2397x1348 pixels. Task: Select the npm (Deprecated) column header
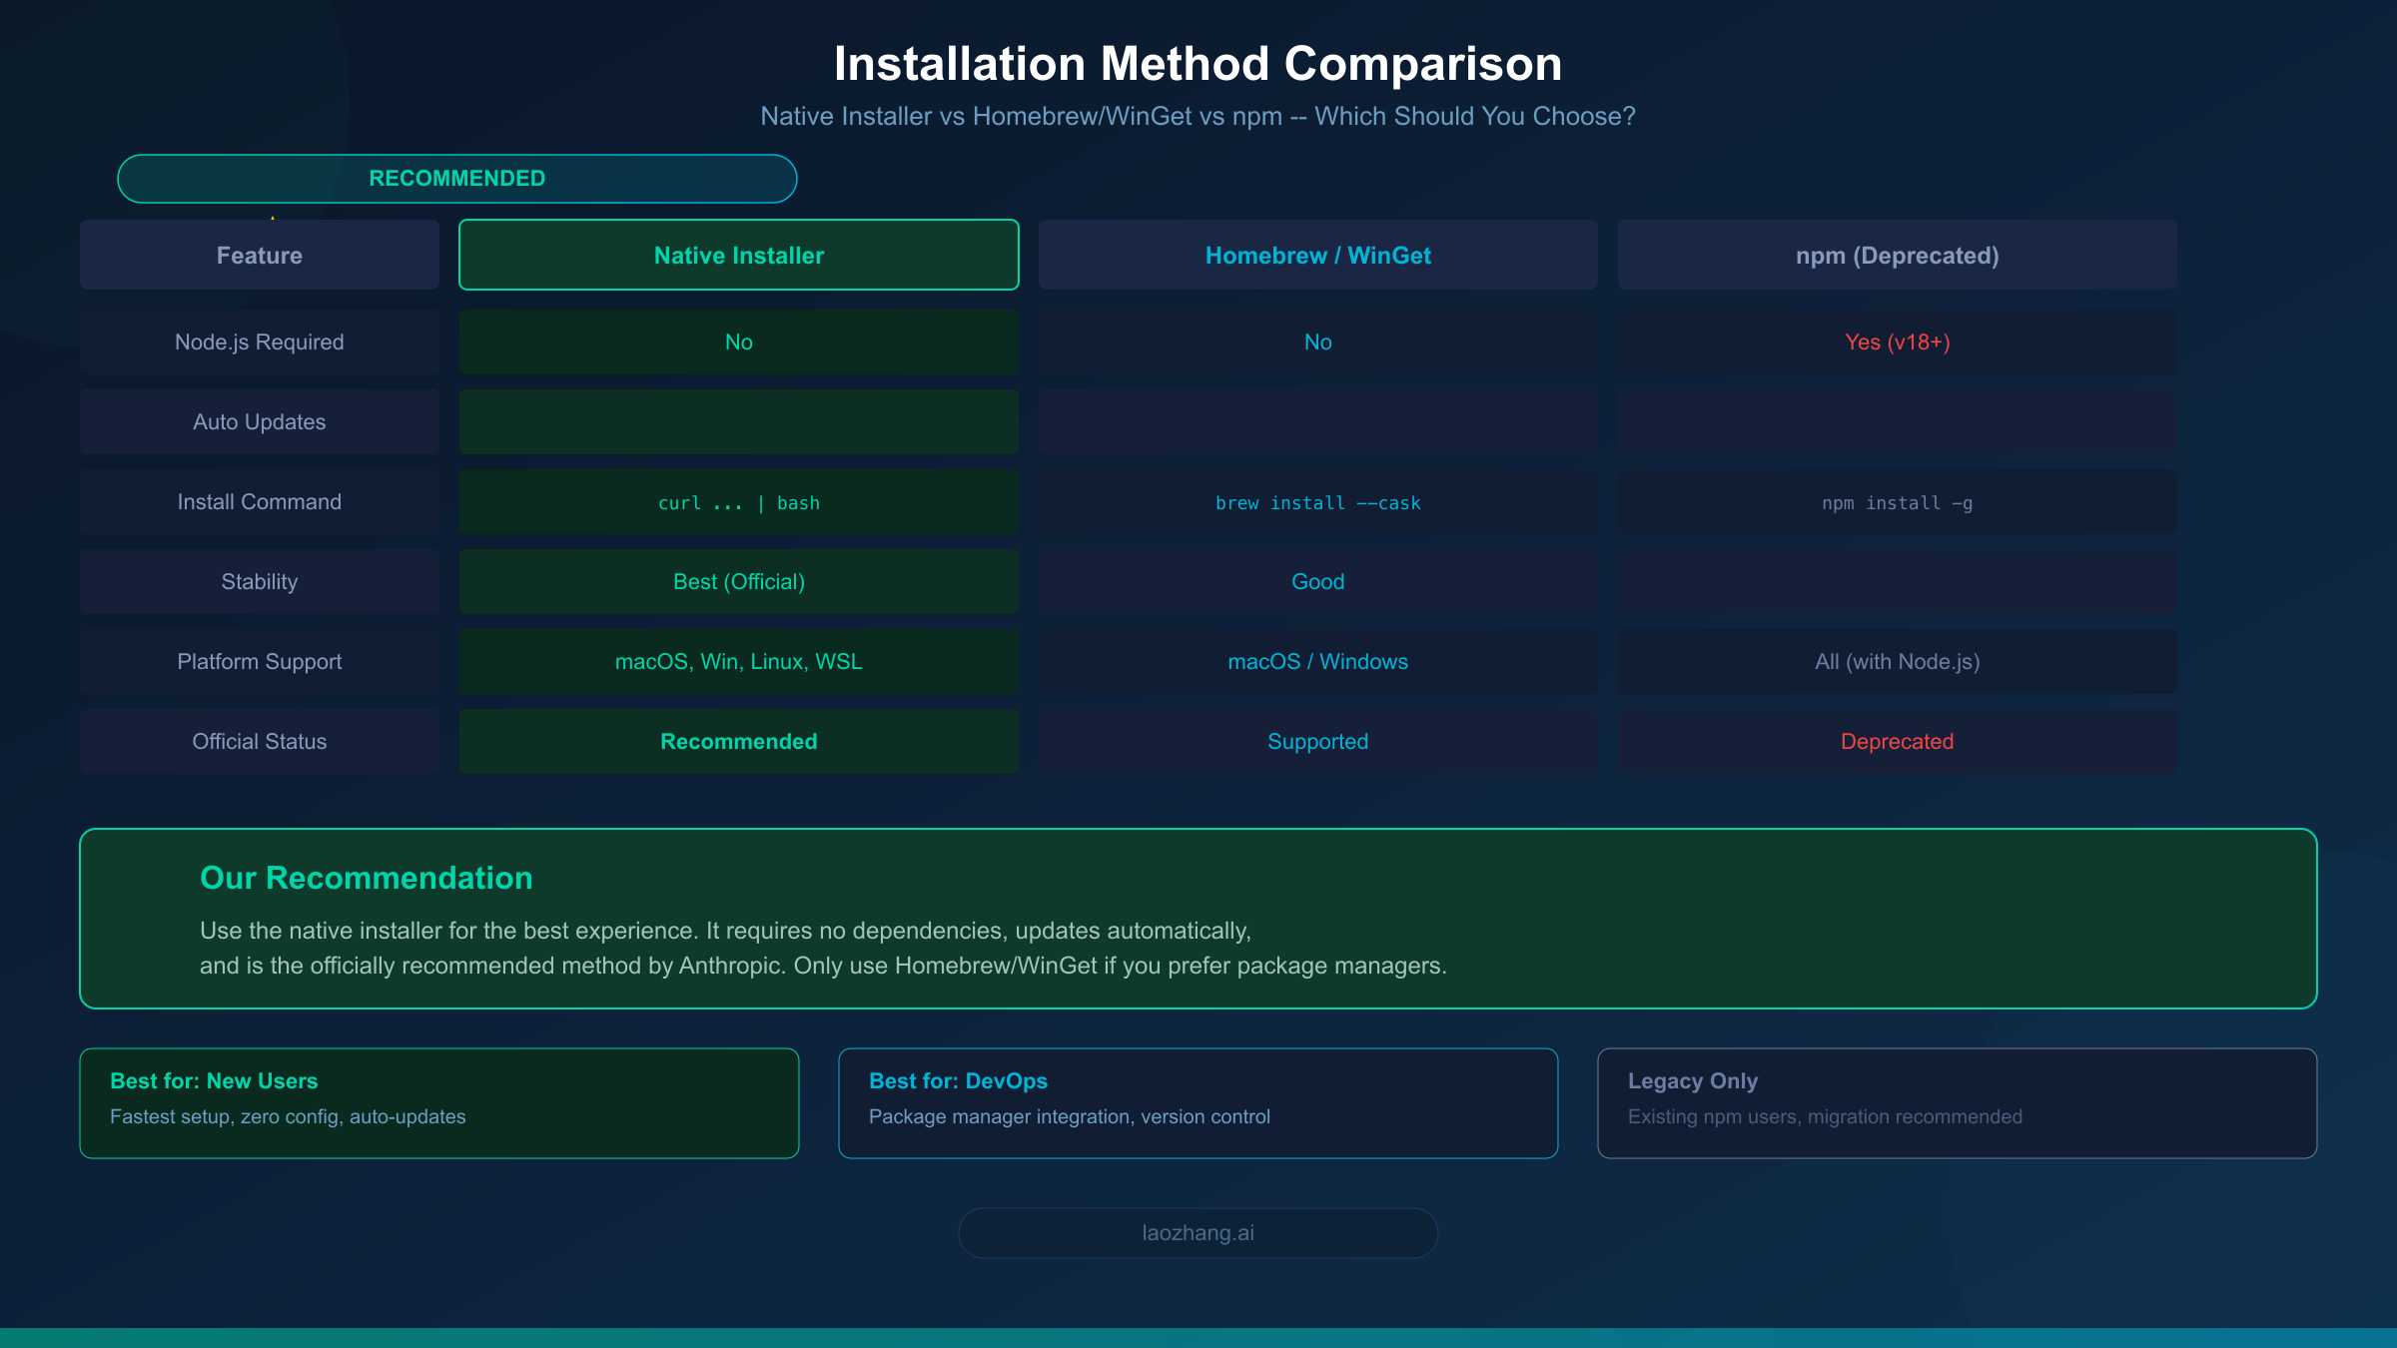[x=1896, y=255]
